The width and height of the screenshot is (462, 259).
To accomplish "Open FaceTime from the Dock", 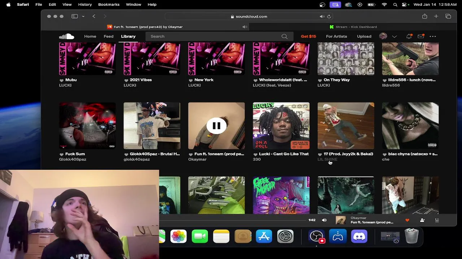I will [200, 236].
